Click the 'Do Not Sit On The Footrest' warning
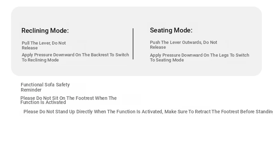This screenshot has width=273, height=143. pos(68,100)
